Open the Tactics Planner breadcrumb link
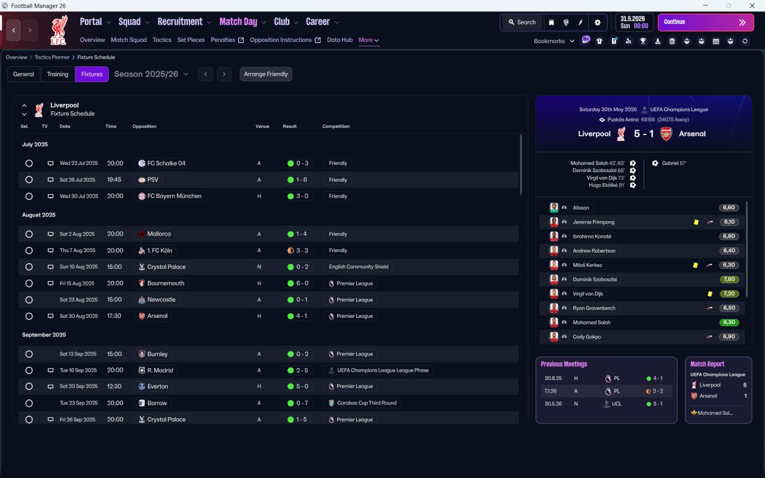The image size is (765, 478). 52,57
